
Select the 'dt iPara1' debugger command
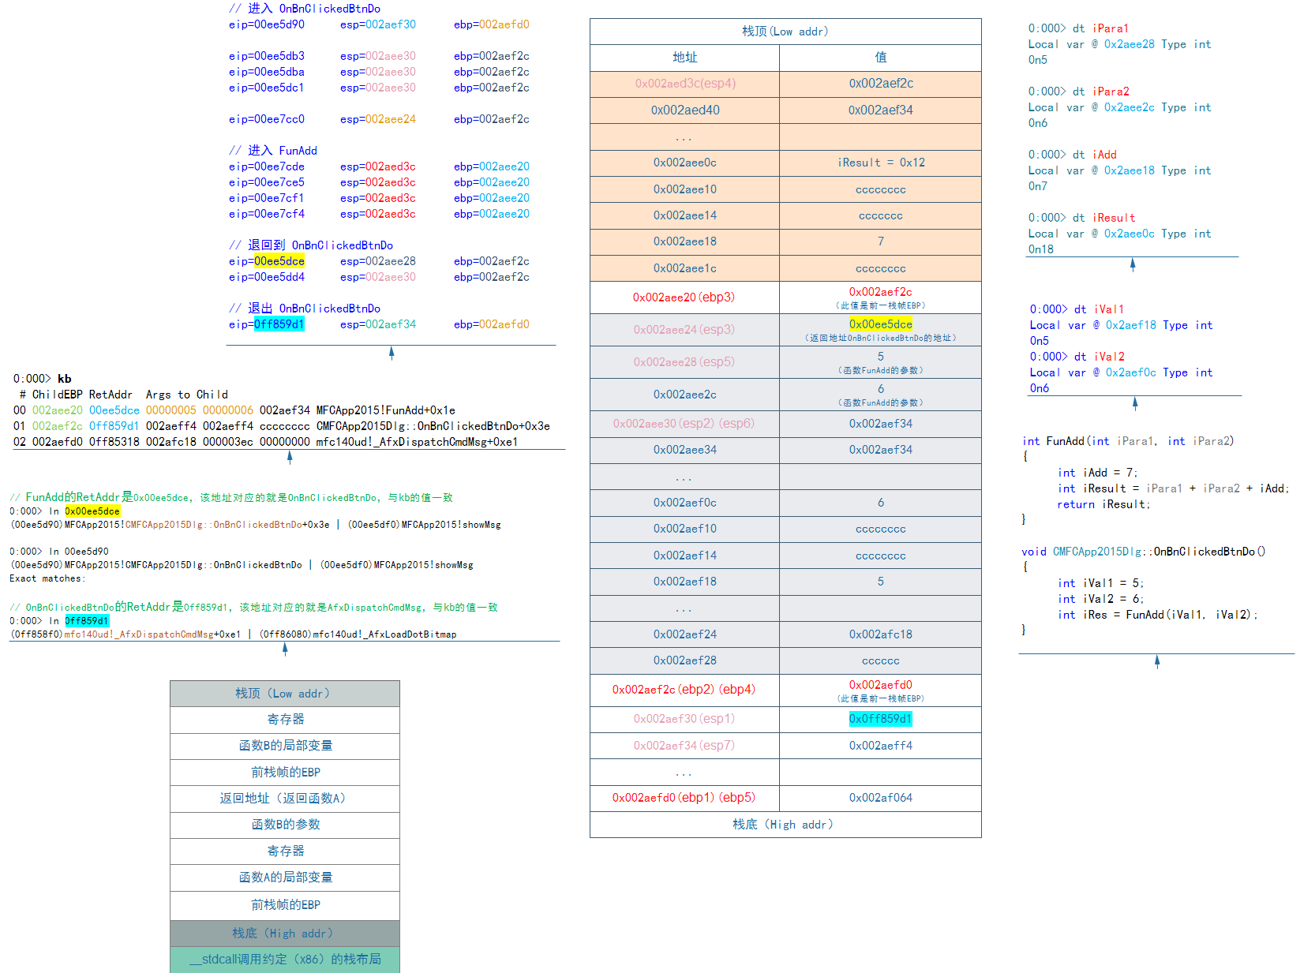1100,28
